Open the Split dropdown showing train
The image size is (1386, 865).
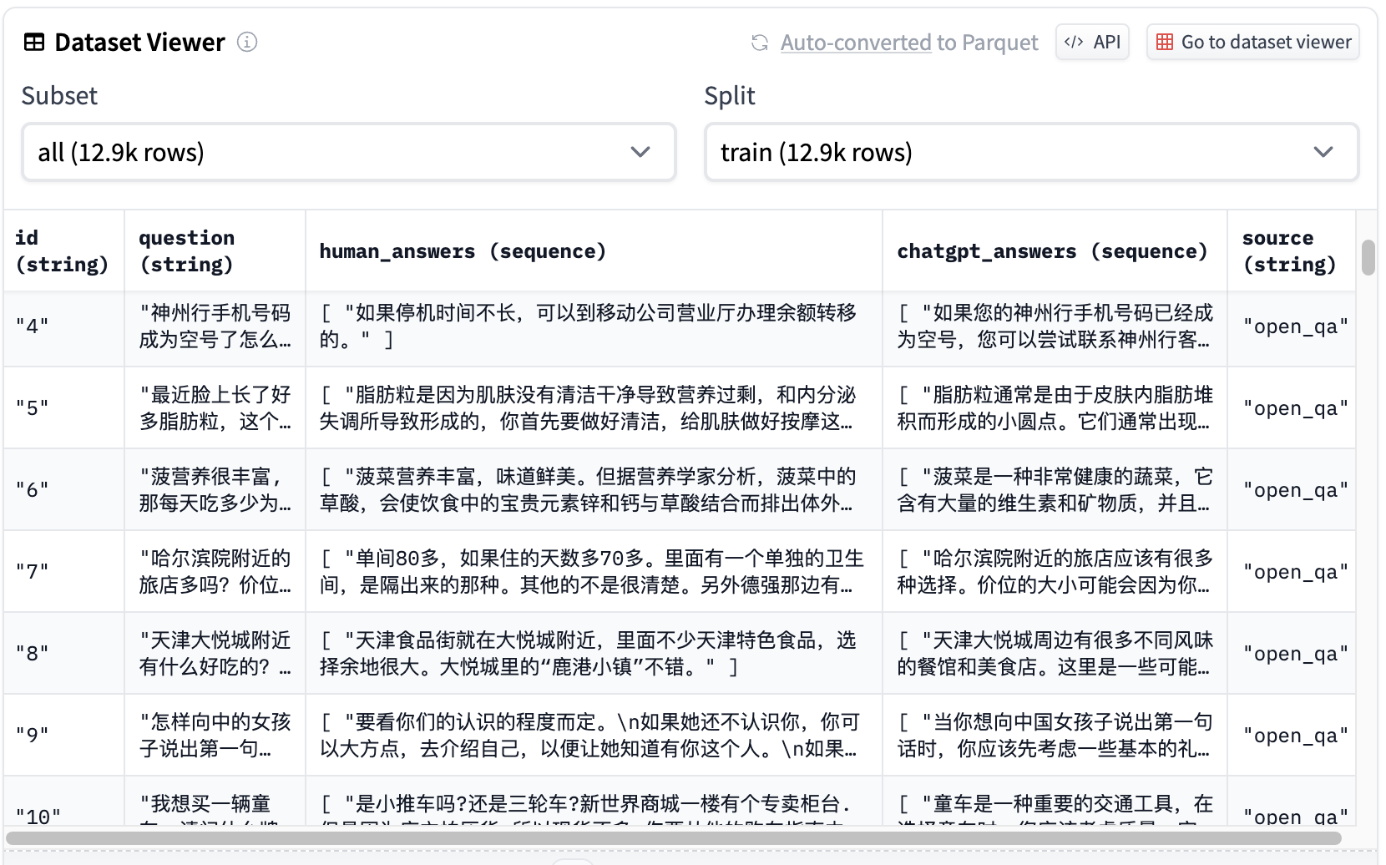[1031, 152]
